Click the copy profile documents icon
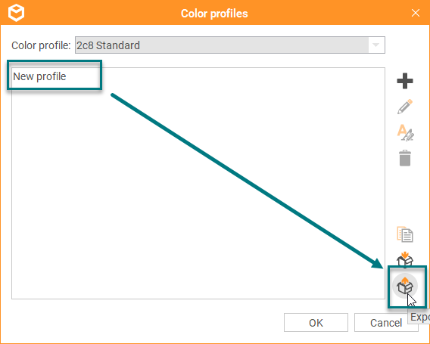 [x=405, y=234]
